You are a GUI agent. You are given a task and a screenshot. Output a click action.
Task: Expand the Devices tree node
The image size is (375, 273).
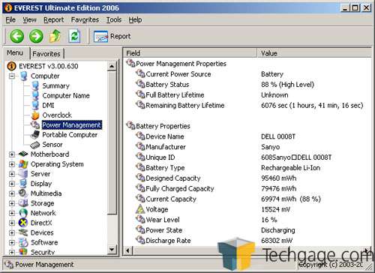[x=12, y=232]
